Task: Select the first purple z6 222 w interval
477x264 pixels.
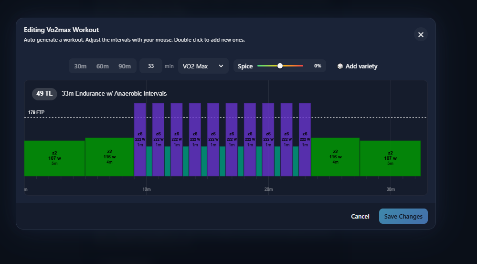Action: (x=140, y=139)
